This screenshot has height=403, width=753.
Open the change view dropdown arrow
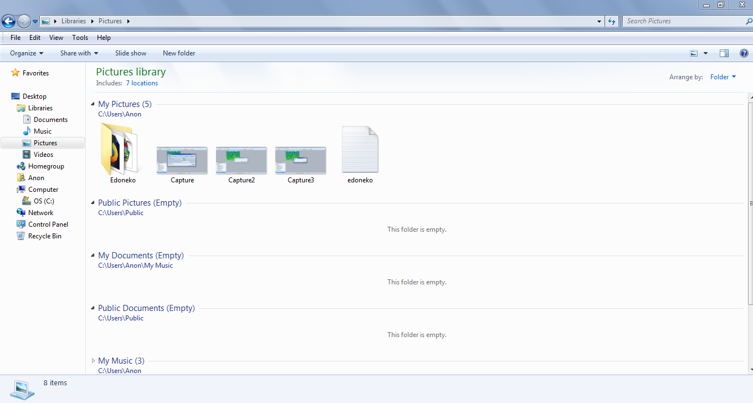[705, 53]
